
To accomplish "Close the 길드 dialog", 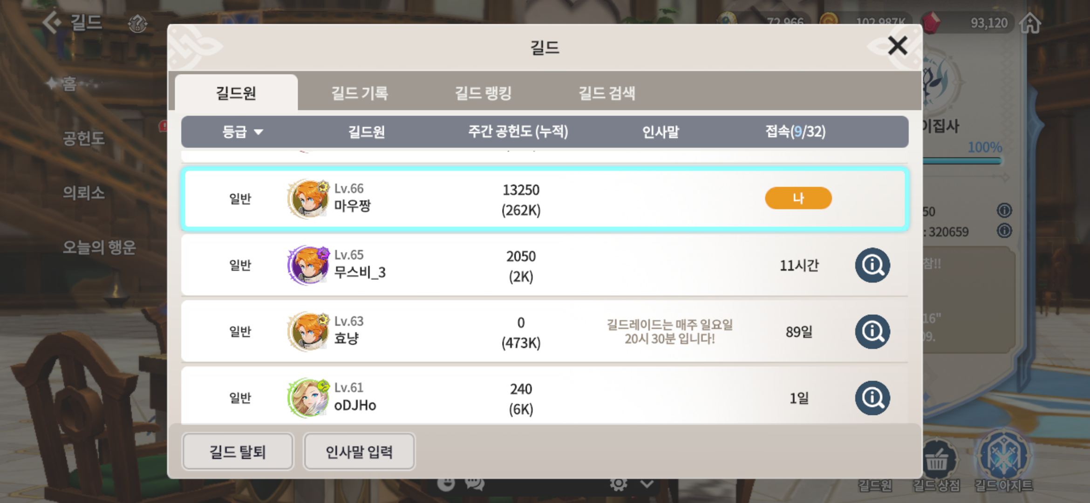I will (x=897, y=46).
